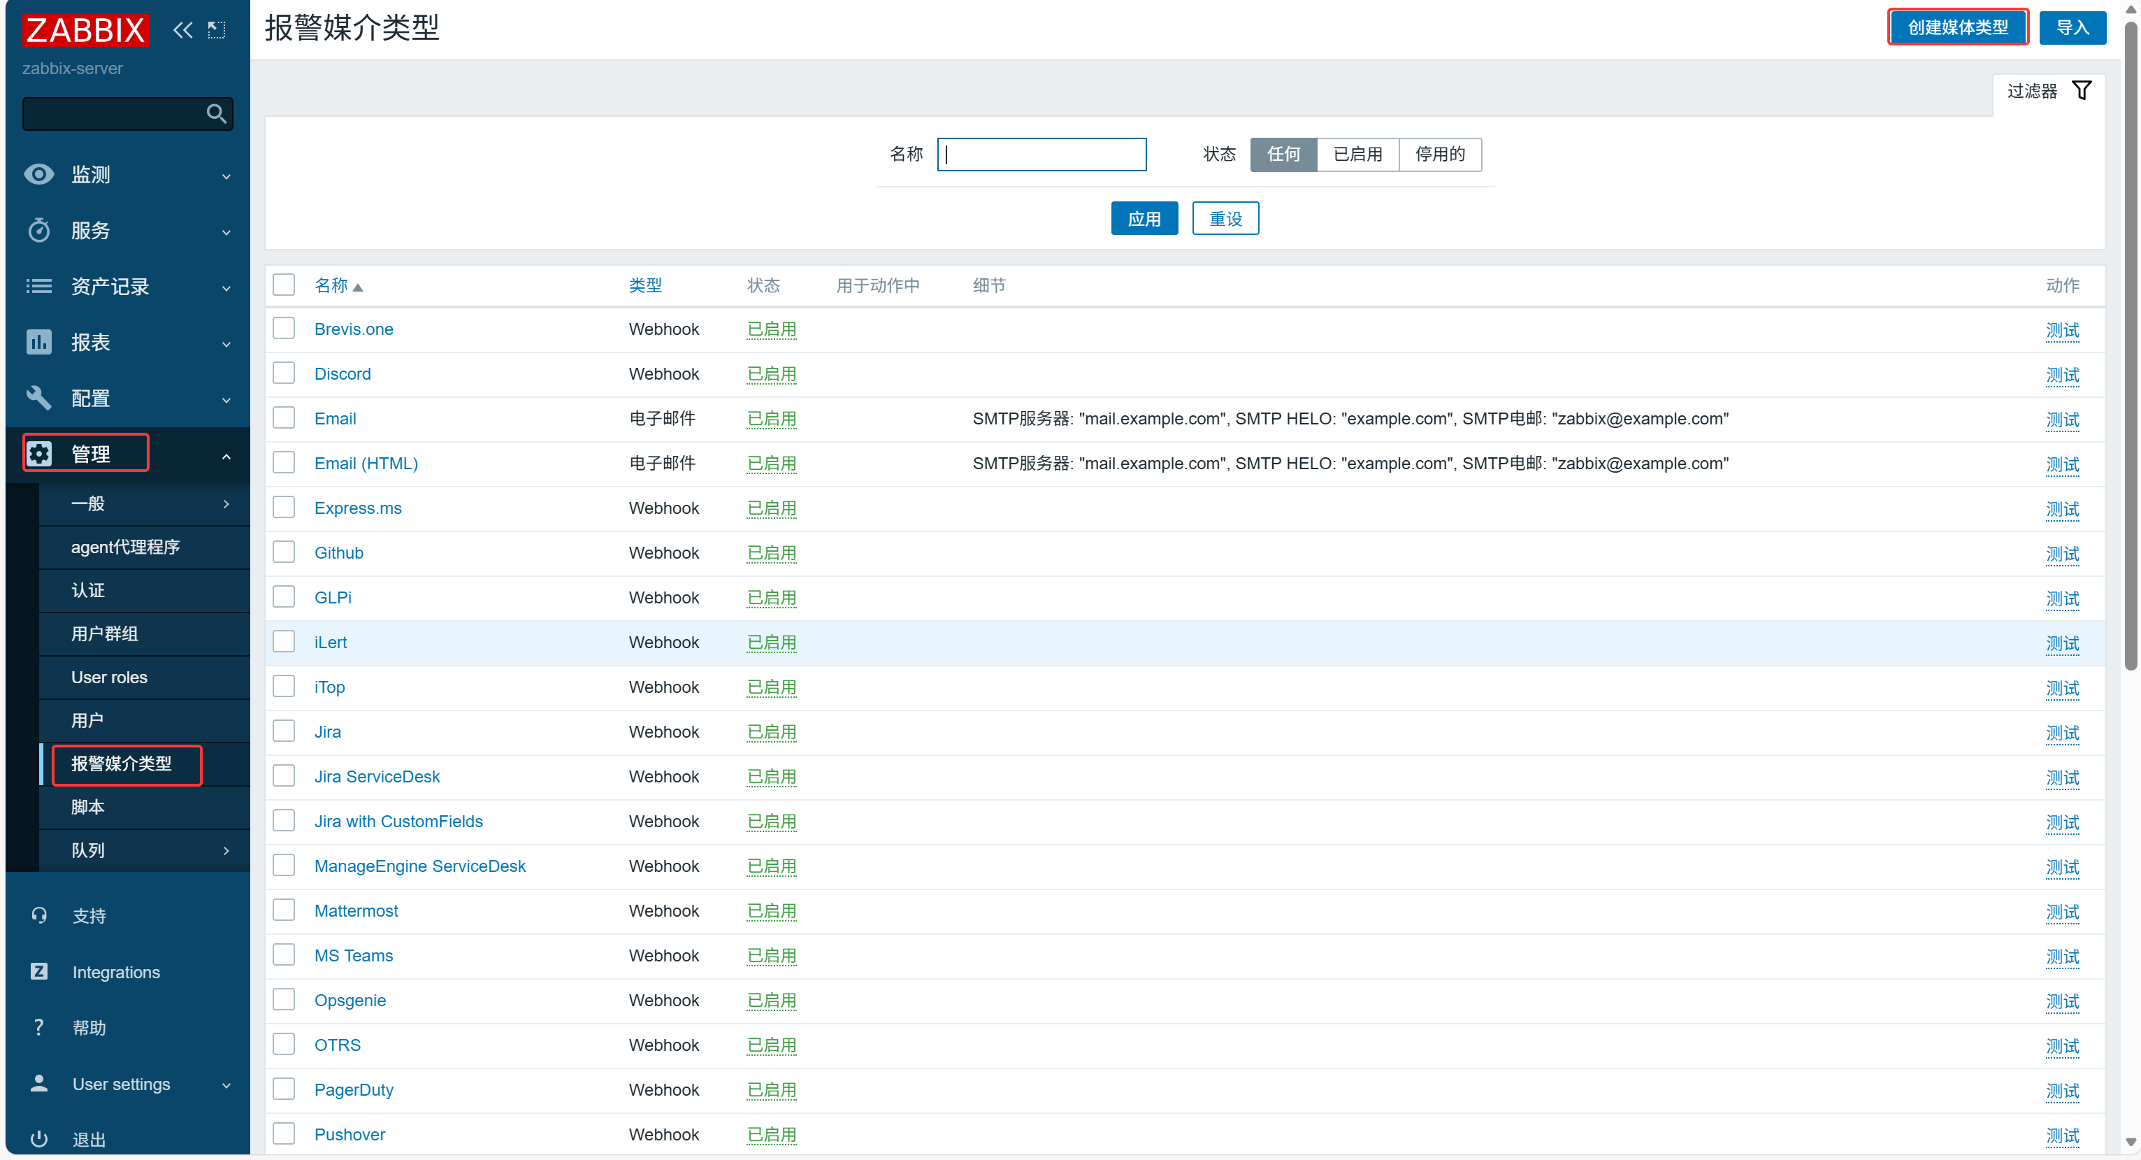This screenshot has height=1160, width=2141.
Task: Collapse the 管理 menu chevron
Action: coord(226,456)
